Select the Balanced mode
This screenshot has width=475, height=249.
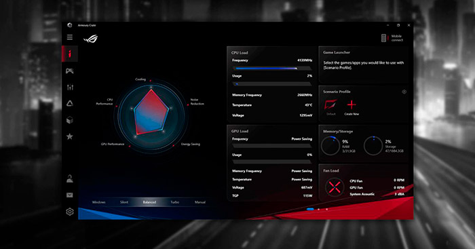pyautogui.click(x=149, y=202)
